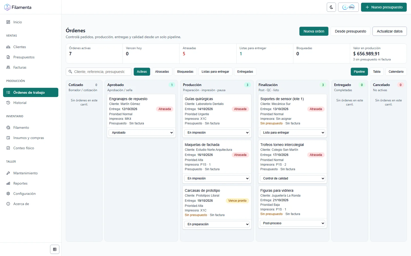411x256 pixels.
Task: Click the Acerca de info icon
Action: coord(8,204)
